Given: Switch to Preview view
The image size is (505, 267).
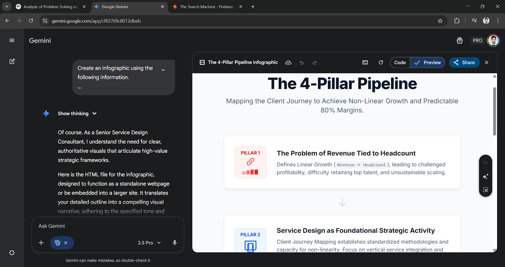Looking at the screenshot, I should click(427, 62).
